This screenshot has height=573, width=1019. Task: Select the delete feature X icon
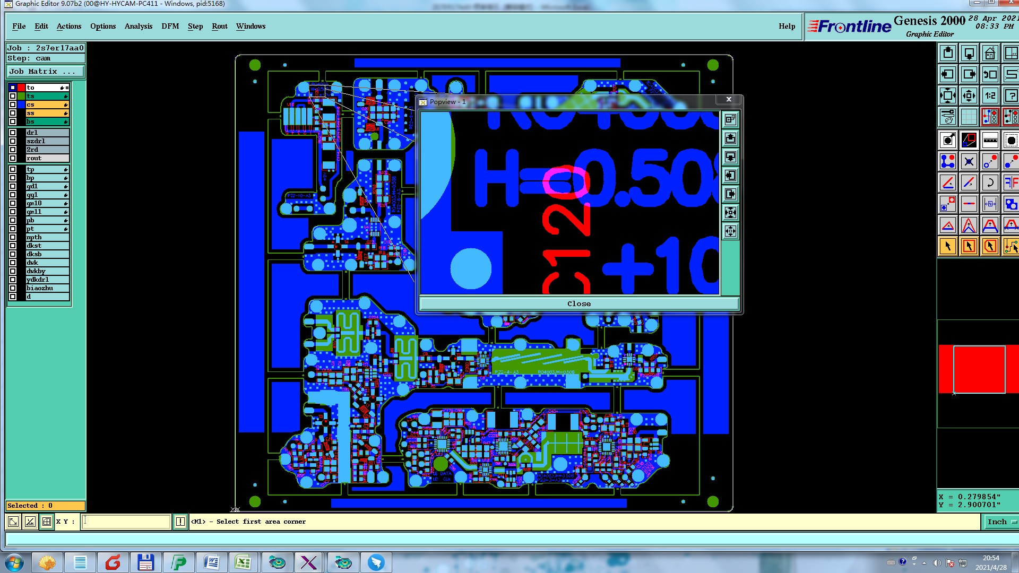969,161
